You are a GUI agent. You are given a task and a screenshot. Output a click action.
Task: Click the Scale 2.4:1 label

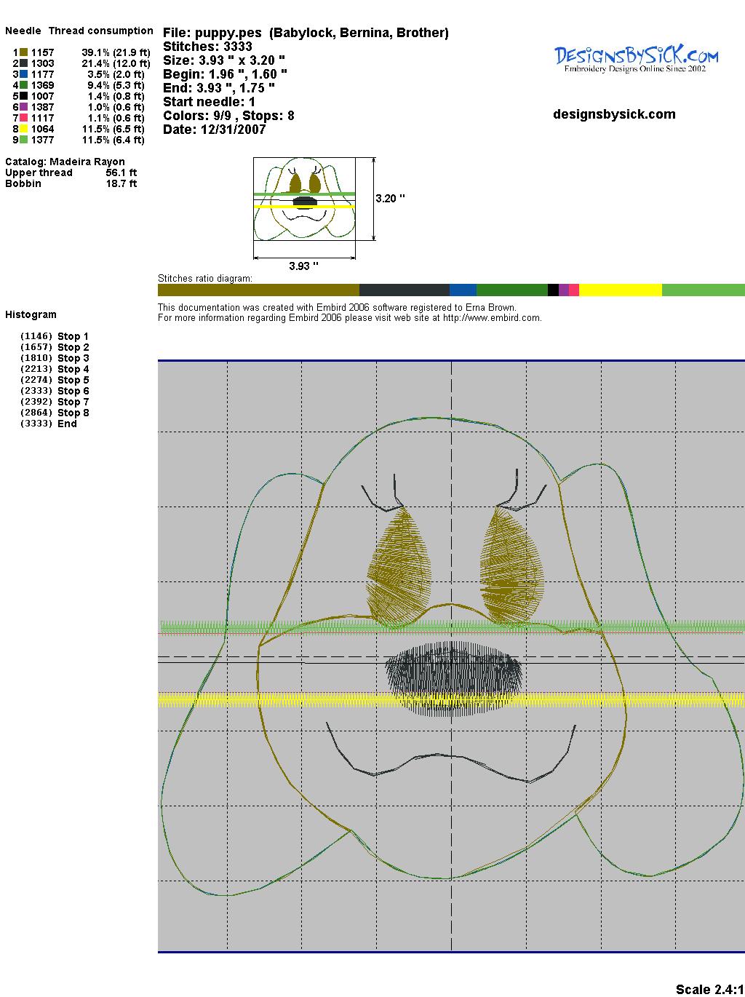click(709, 989)
